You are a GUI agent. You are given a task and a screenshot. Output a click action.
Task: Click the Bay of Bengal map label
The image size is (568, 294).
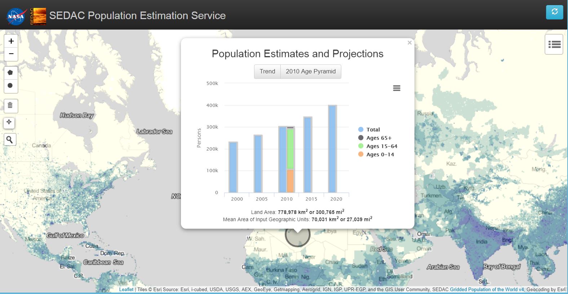click(x=502, y=267)
